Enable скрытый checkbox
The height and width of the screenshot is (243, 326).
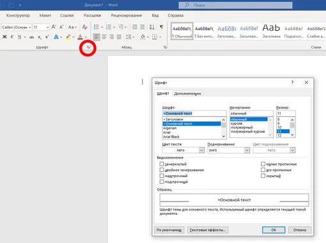click(263, 176)
